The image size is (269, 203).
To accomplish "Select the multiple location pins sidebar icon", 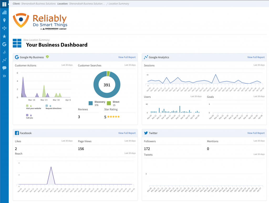I will [4, 28].
